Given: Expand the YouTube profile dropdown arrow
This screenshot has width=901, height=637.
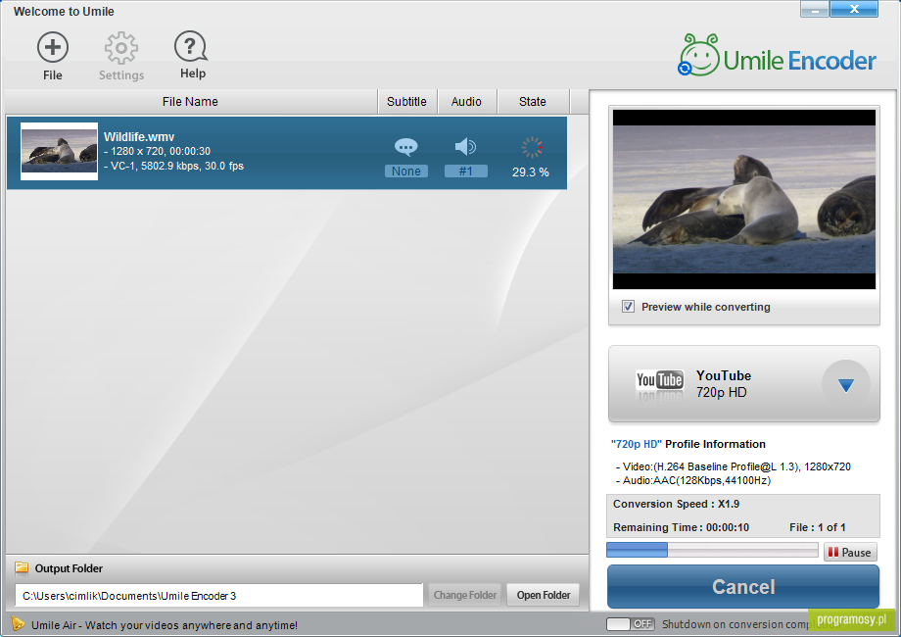Looking at the screenshot, I should [846, 384].
